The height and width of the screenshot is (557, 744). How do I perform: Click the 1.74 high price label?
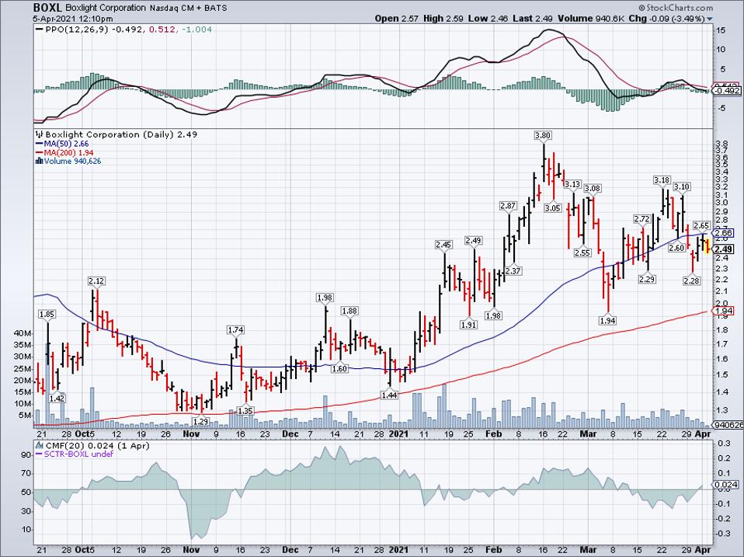click(x=236, y=329)
